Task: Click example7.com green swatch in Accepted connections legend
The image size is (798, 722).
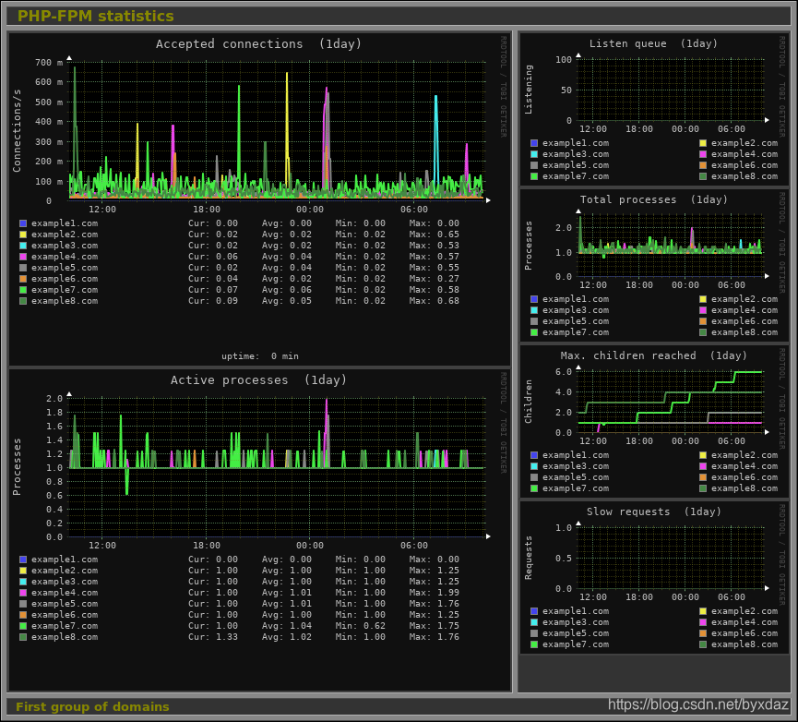Action: [x=23, y=290]
